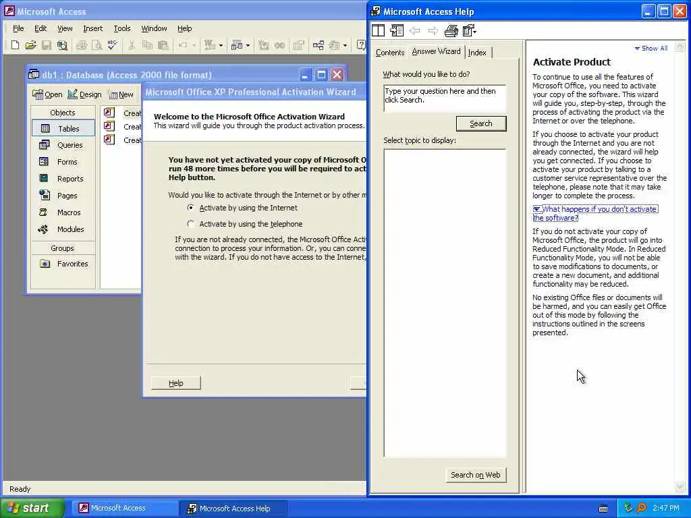This screenshot has height=518, width=691.
Task: Click the New database toolbar icon
Action: click(x=15, y=45)
